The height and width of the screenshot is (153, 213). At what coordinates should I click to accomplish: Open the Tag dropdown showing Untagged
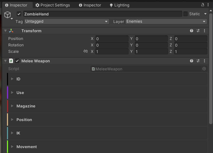[67, 21]
